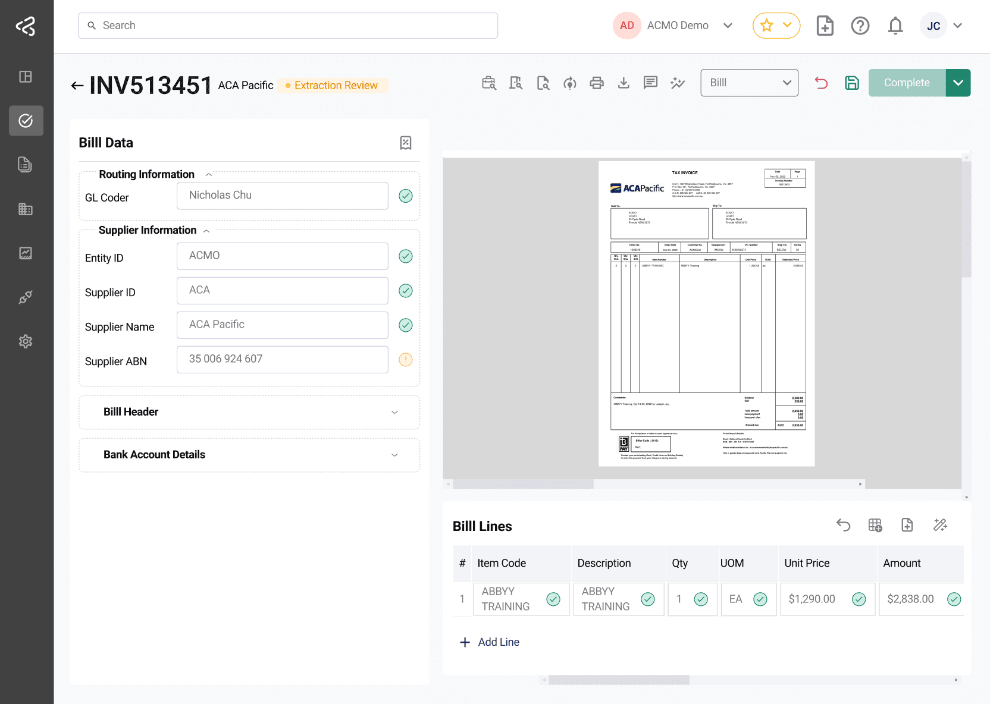The image size is (990, 704).
Task: Click the Billl Data percent receipt icon
Action: click(x=406, y=143)
